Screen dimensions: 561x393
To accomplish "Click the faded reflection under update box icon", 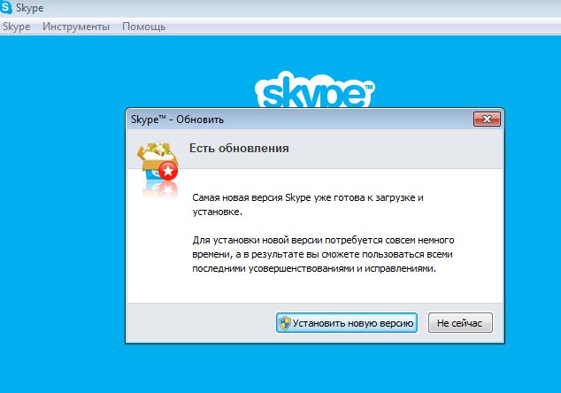I will (160, 189).
